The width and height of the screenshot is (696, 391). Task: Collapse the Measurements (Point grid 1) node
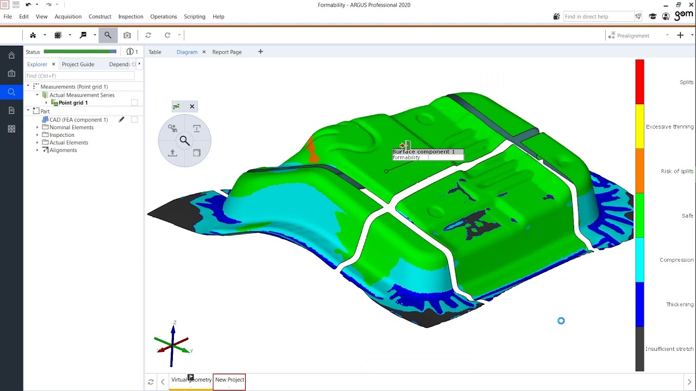pos(28,86)
